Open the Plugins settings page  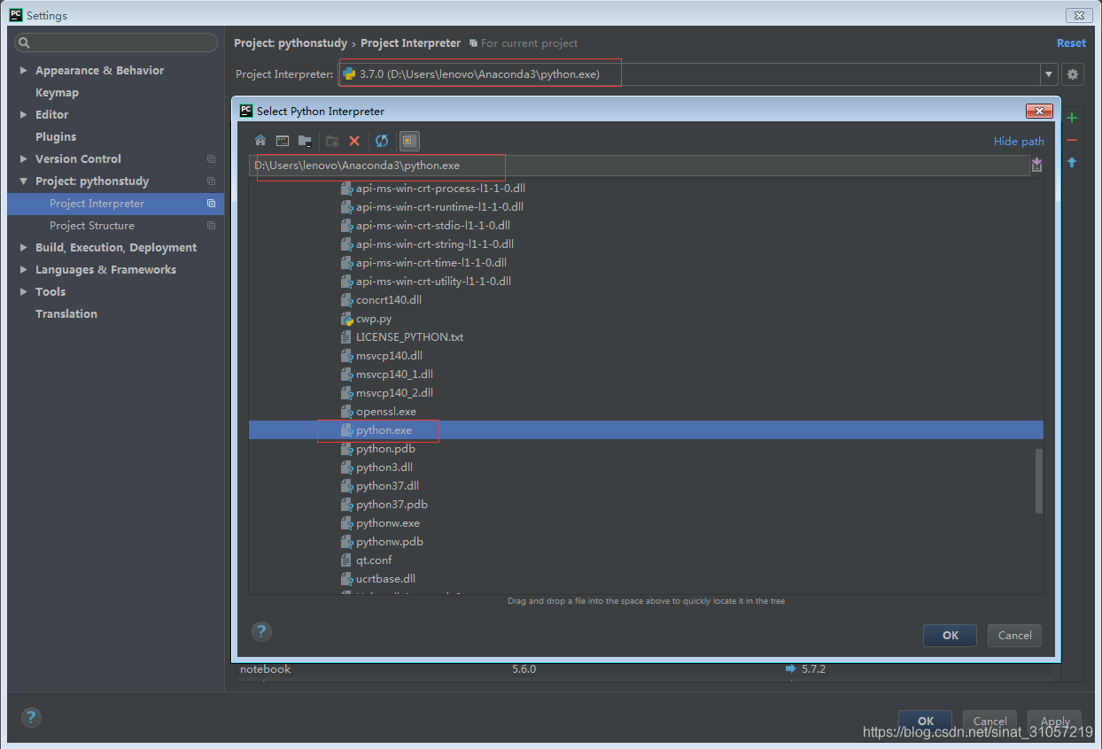click(56, 136)
